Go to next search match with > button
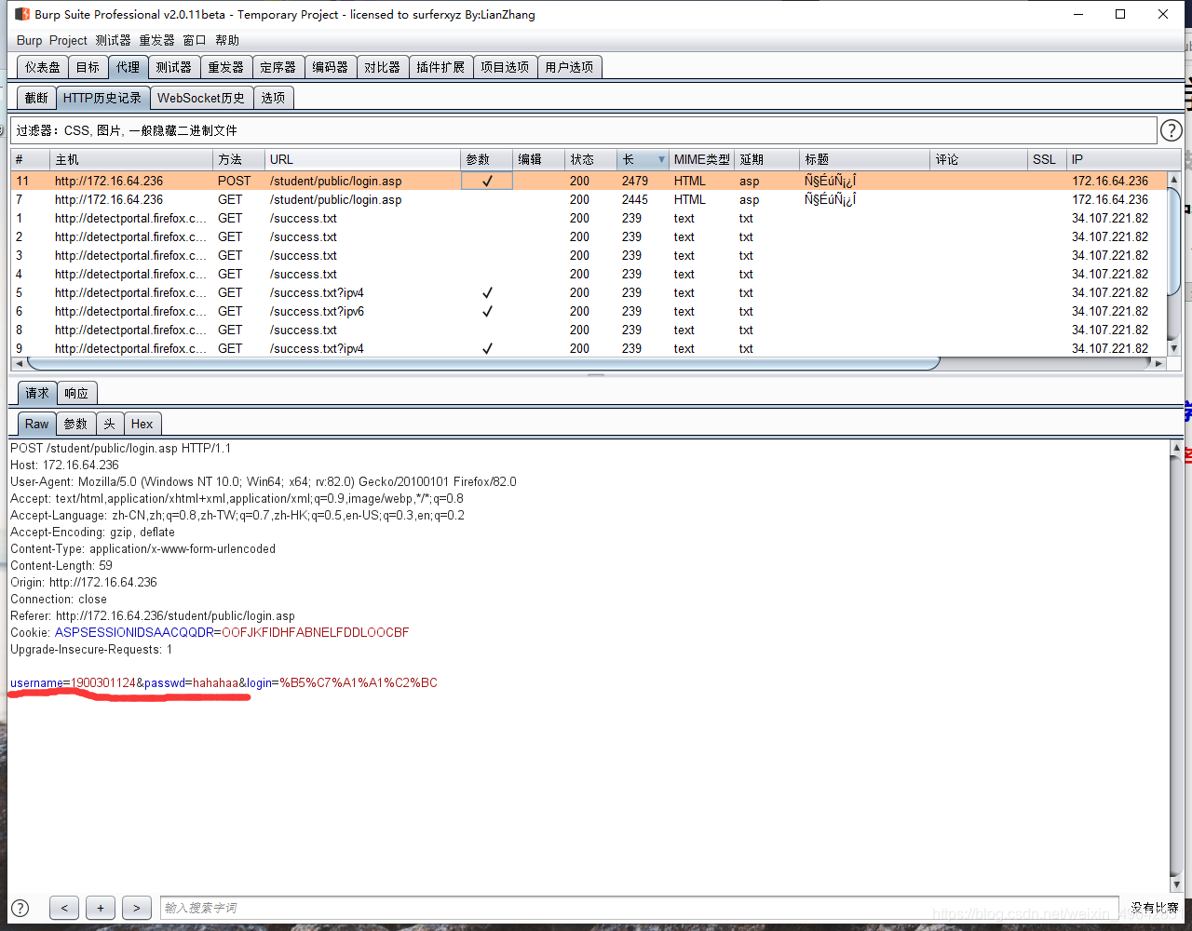This screenshot has width=1192, height=931. (x=136, y=908)
